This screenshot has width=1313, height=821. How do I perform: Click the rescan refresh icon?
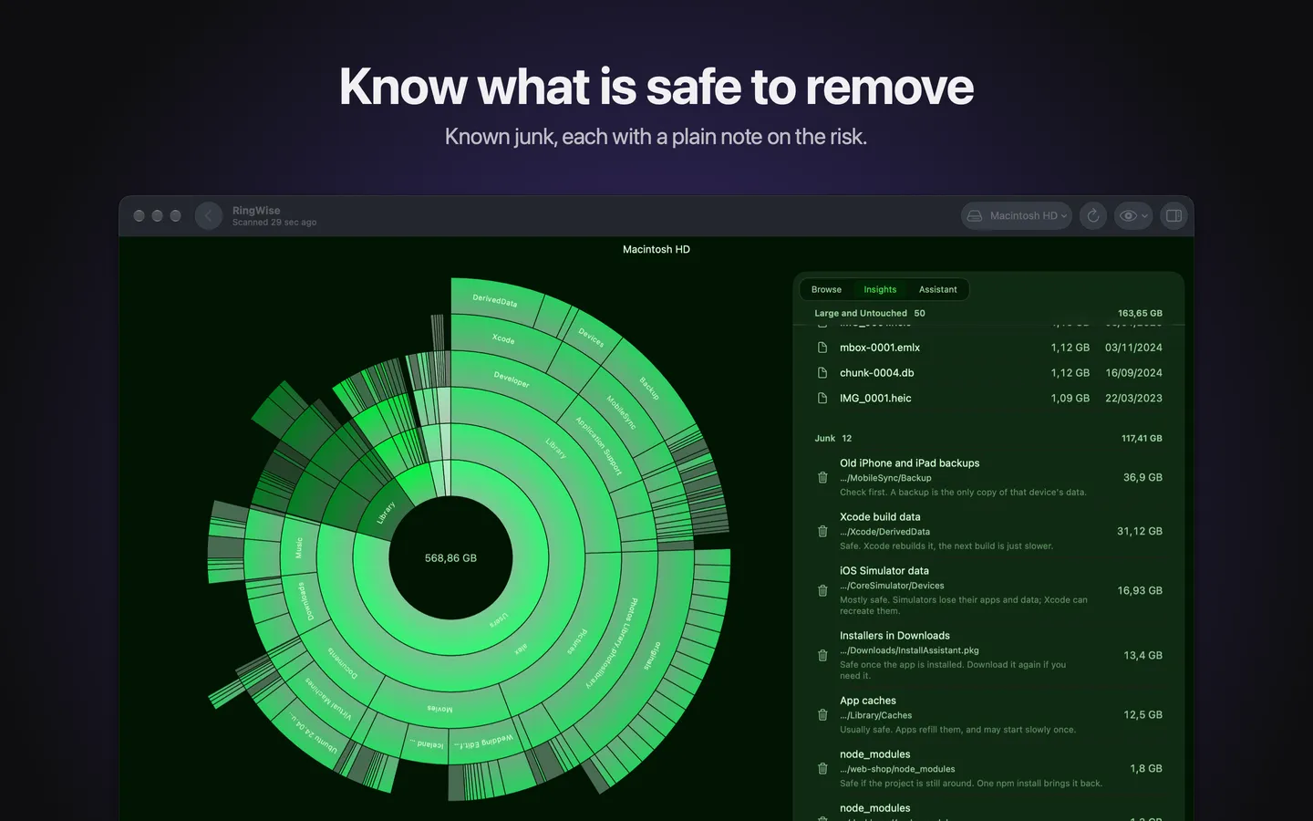click(1093, 216)
